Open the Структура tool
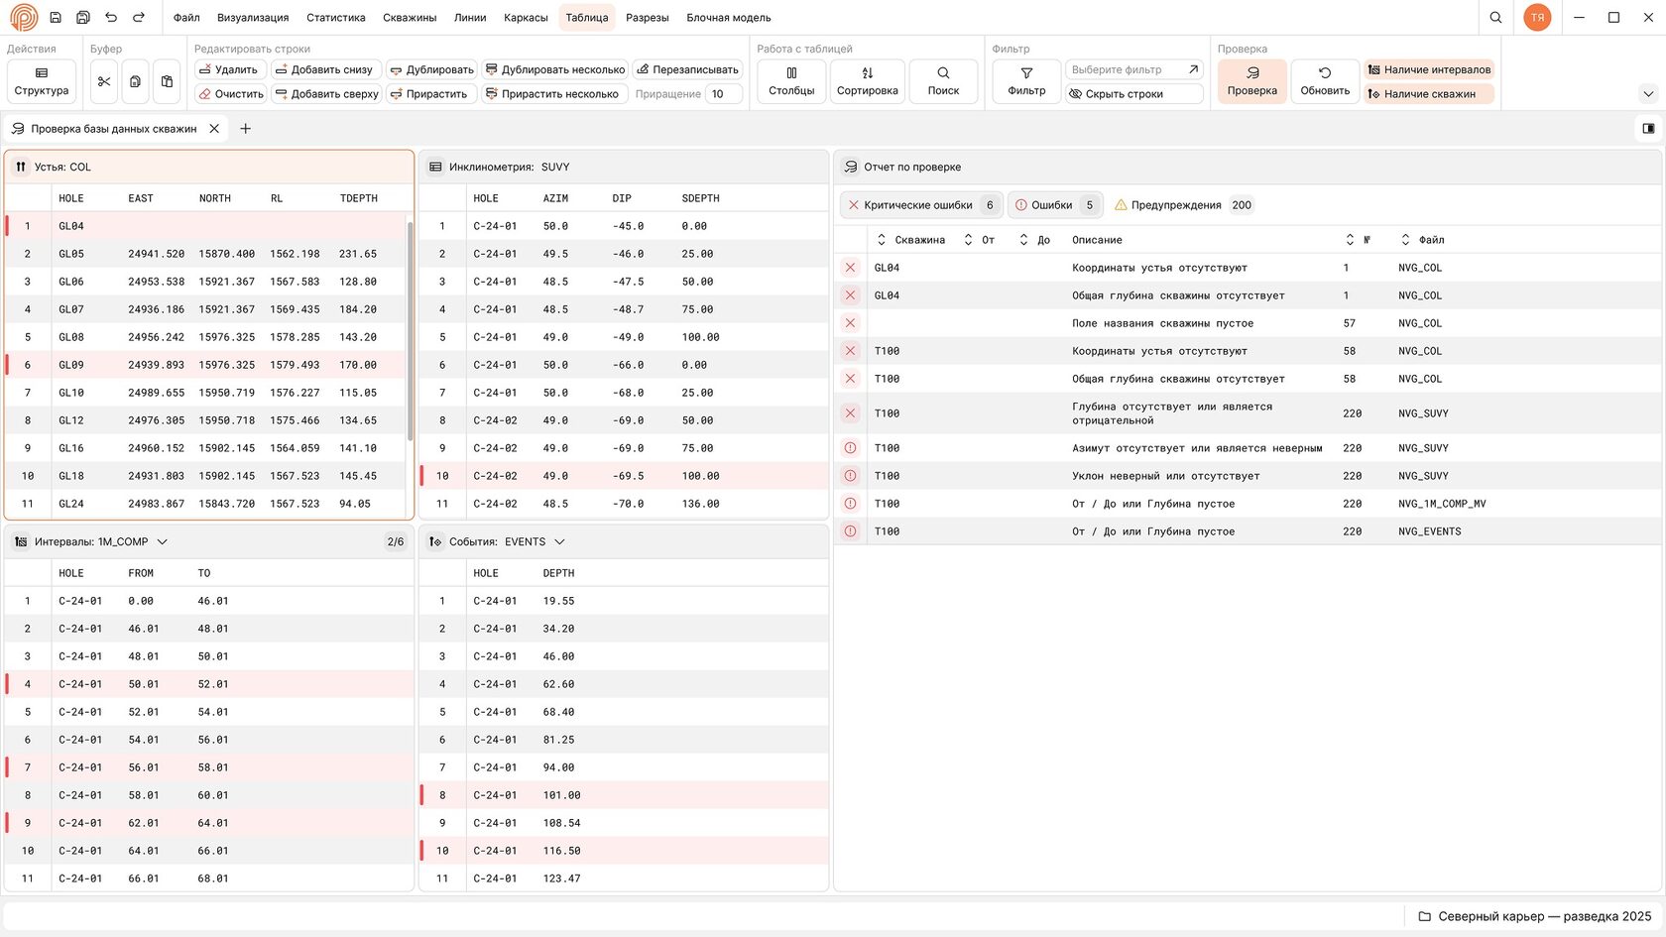 pyautogui.click(x=42, y=81)
